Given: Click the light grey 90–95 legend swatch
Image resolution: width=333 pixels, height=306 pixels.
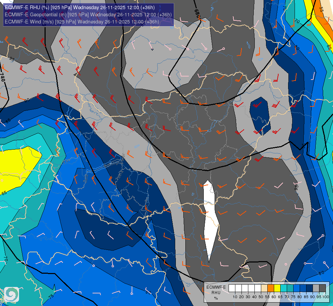Looking at the screenshot, I should [x=316, y=288].
